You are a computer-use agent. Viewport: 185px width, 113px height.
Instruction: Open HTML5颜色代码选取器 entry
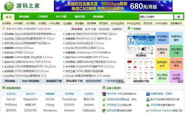click(x=90, y=71)
